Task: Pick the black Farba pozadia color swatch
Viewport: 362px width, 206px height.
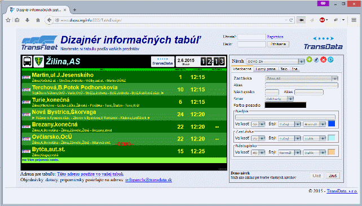Action: tap(285, 105)
